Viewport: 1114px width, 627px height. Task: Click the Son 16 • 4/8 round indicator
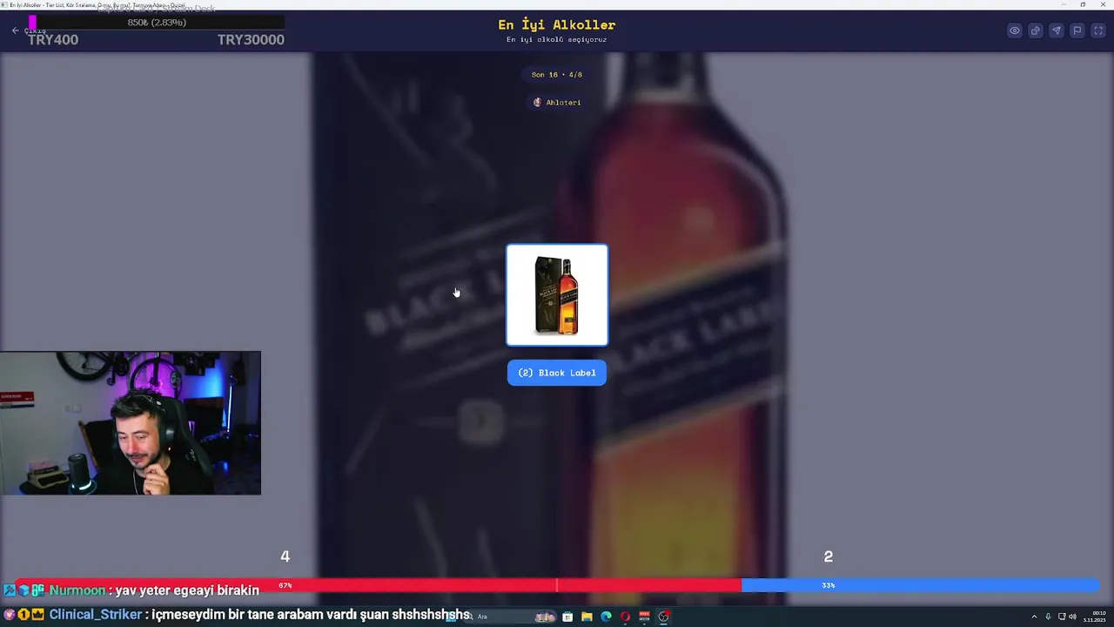pos(557,75)
